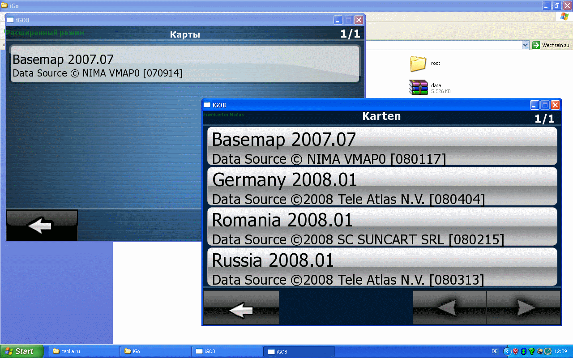This screenshot has width=573, height=358.
Task: Select Romania 2008.01 map entry
Action: click(x=382, y=227)
